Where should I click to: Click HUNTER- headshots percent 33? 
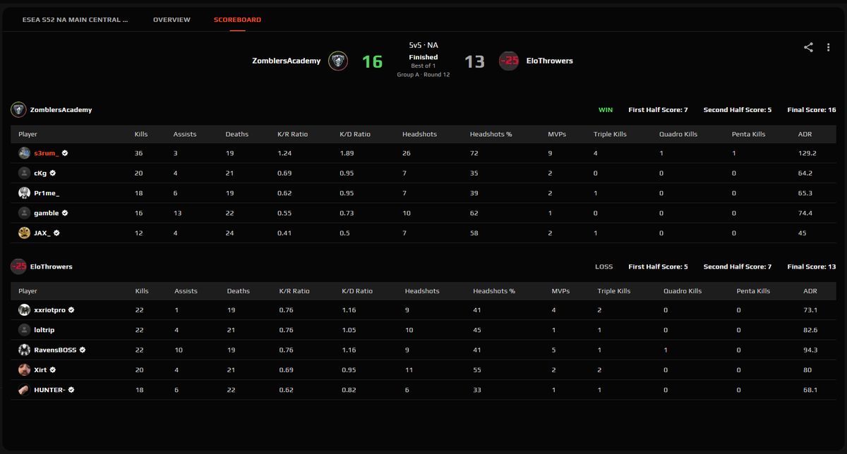coord(477,389)
